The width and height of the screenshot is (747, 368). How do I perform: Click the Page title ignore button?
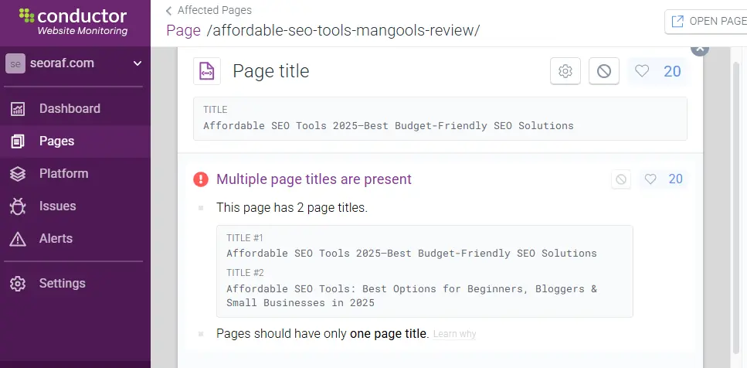click(x=604, y=71)
